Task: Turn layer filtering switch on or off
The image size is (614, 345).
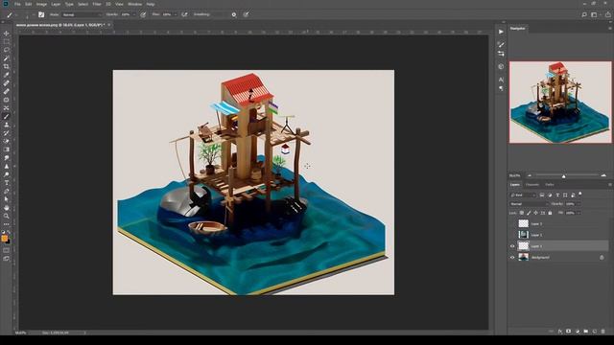Action: point(580,194)
